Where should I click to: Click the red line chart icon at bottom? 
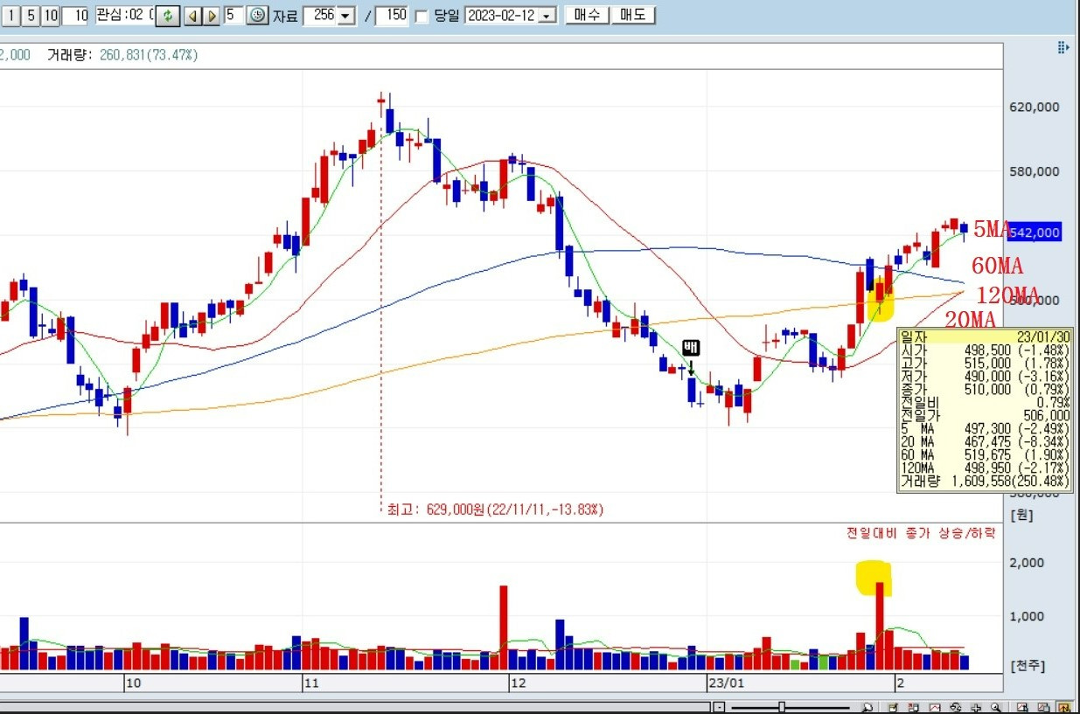(x=935, y=707)
